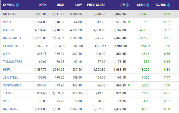The height and width of the screenshot is (113, 179).
Task: Open SUNPHARMA stock link
Action: tap(12, 85)
